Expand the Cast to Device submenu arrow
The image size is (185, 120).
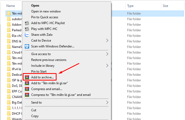pyautogui.click(x=107, y=41)
